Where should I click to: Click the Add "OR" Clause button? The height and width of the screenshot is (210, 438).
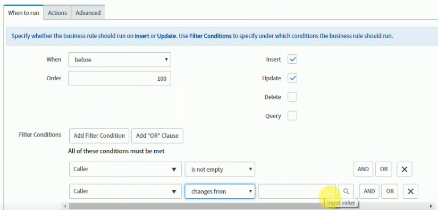click(157, 136)
